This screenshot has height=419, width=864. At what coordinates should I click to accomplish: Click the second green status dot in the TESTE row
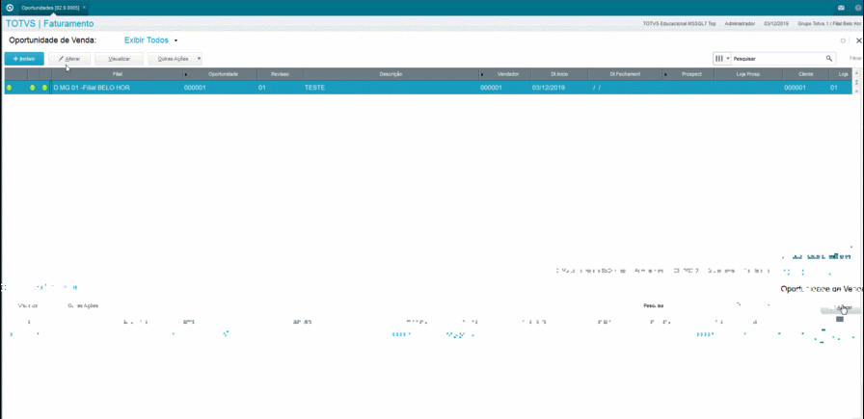click(x=33, y=88)
